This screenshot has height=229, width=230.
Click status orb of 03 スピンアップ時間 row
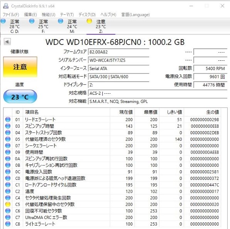[8, 126]
